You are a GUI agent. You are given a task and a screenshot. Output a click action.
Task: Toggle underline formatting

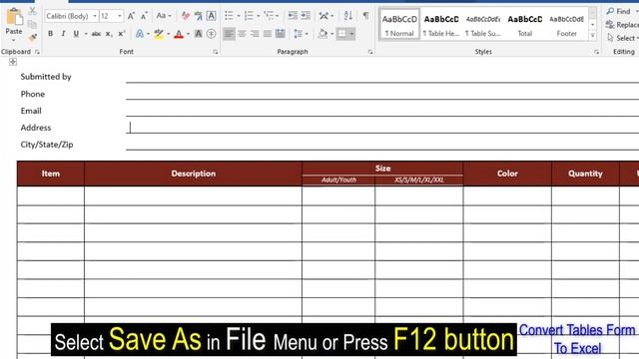pos(76,34)
